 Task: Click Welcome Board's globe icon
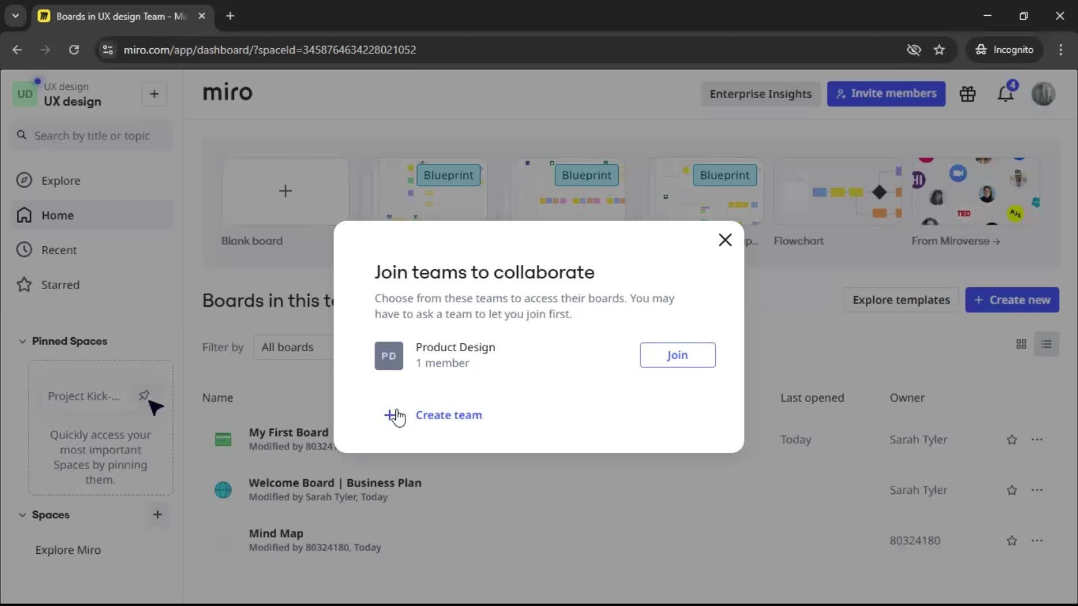point(223,490)
